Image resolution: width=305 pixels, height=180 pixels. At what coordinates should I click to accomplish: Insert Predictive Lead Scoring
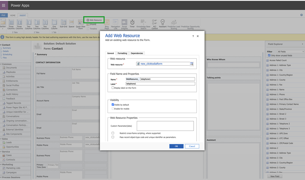(x=174, y=24)
